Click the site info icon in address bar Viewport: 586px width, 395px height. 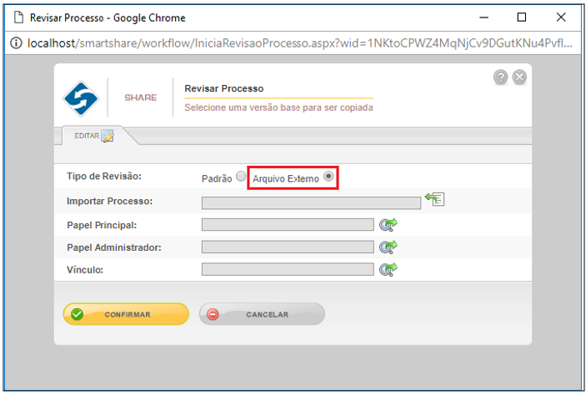(x=16, y=43)
